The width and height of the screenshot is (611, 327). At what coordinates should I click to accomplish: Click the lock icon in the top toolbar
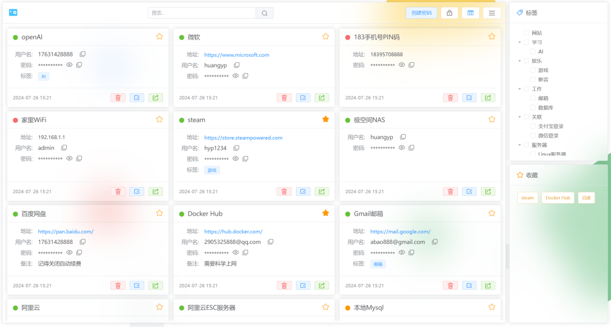coord(450,12)
